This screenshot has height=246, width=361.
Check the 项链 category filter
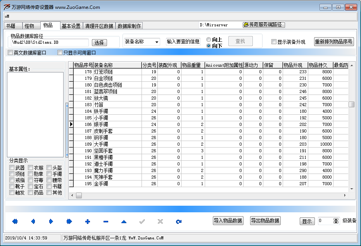[x=12, y=174]
